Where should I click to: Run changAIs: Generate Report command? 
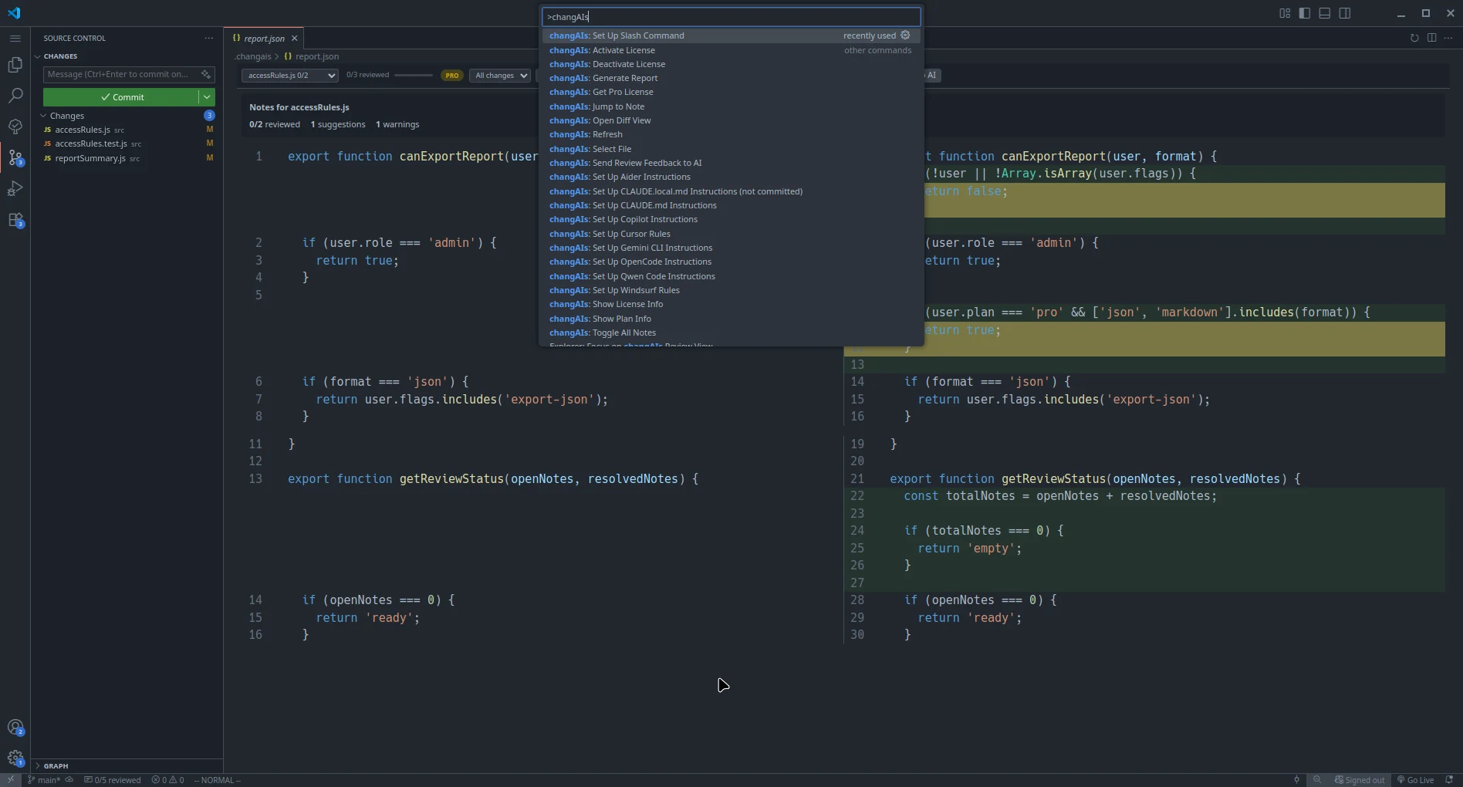click(x=731, y=78)
